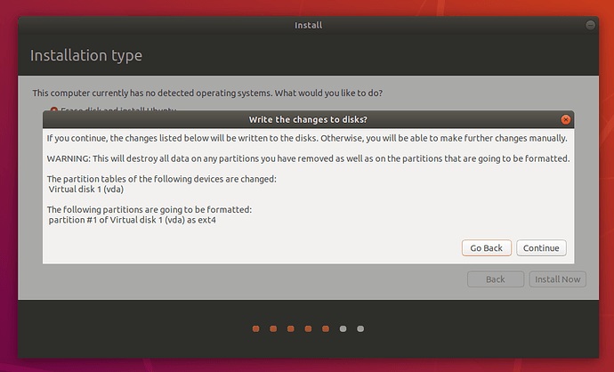614x372 pixels.
Task: Click the 'partition #1 ... as ext4' line
Action: 133,220
